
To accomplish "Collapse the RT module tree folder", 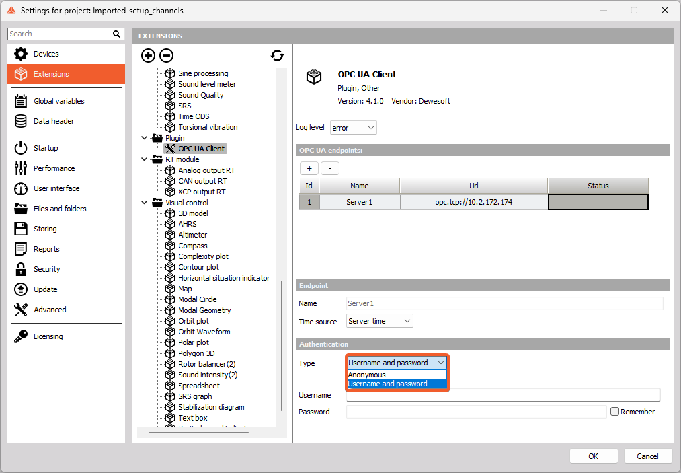I will pyautogui.click(x=144, y=159).
